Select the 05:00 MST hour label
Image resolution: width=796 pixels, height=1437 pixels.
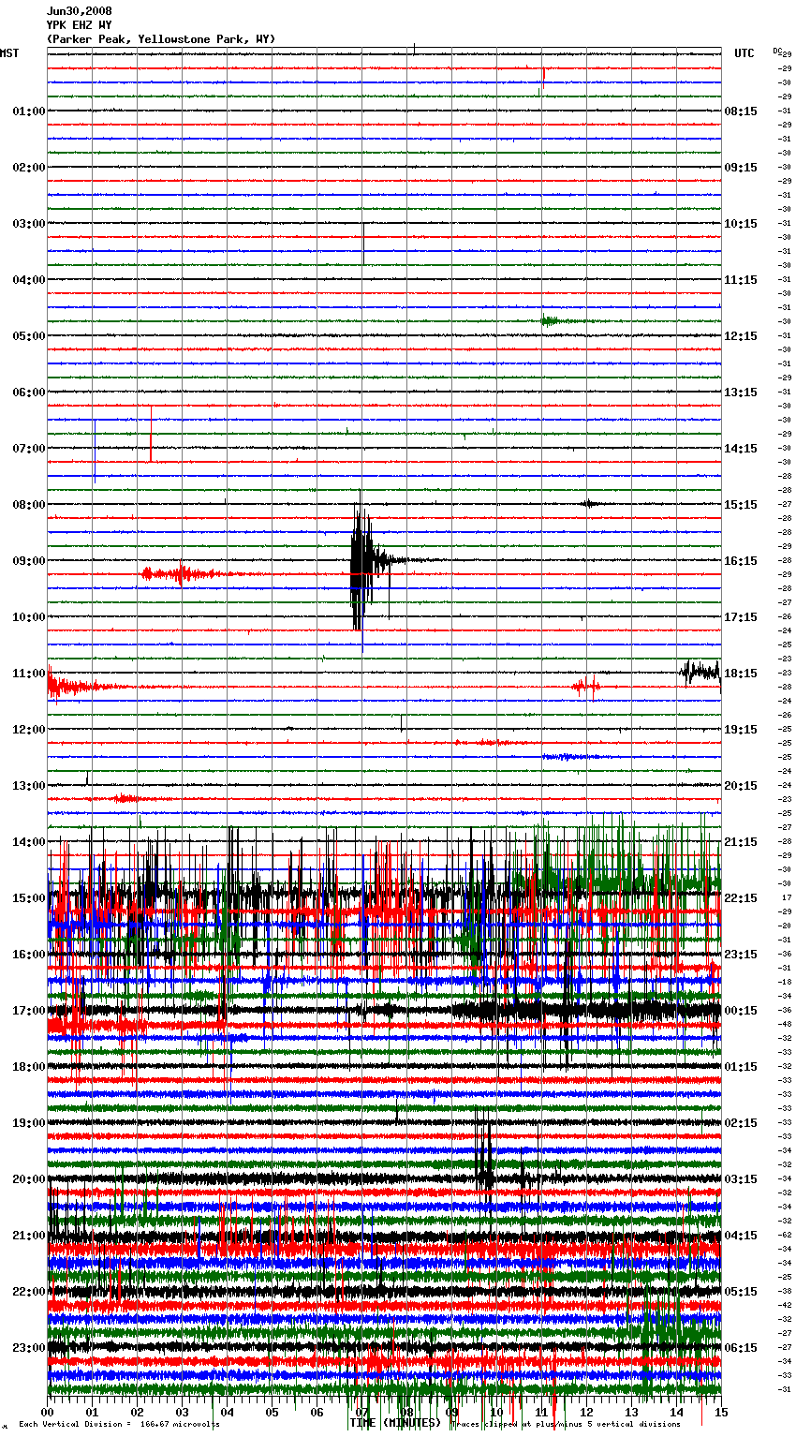click(29, 336)
